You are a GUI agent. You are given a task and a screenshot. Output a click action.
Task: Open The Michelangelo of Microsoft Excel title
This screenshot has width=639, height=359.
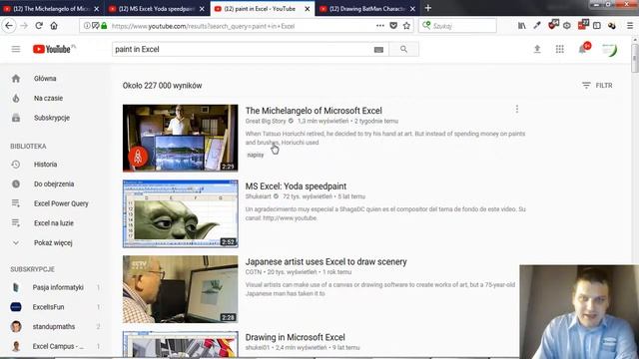pyautogui.click(x=314, y=111)
